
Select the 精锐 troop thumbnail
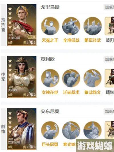click(109, 78)
